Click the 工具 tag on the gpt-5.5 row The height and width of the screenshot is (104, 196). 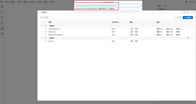coord(132,41)
